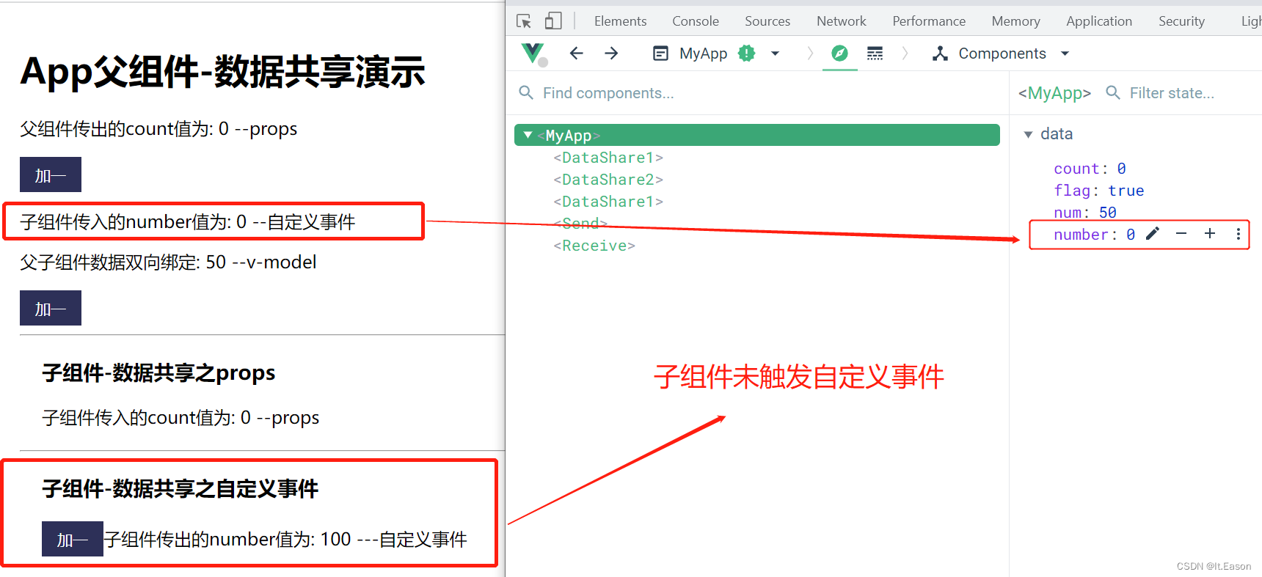This screenshot has width=1262, height=577.
Task: Open the more options dots for number
Action: [x=1239, y=234]
